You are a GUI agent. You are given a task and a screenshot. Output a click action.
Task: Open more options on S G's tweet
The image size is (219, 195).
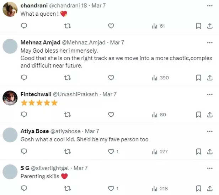click(210, 168)
